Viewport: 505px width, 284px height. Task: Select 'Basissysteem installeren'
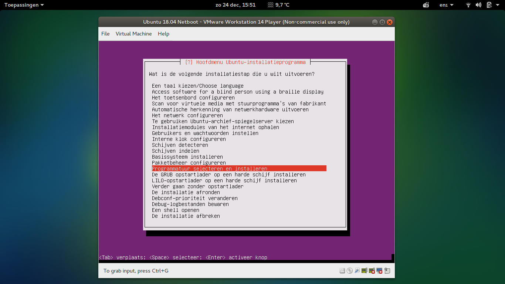pyautogui.click(x=187, y=157)
